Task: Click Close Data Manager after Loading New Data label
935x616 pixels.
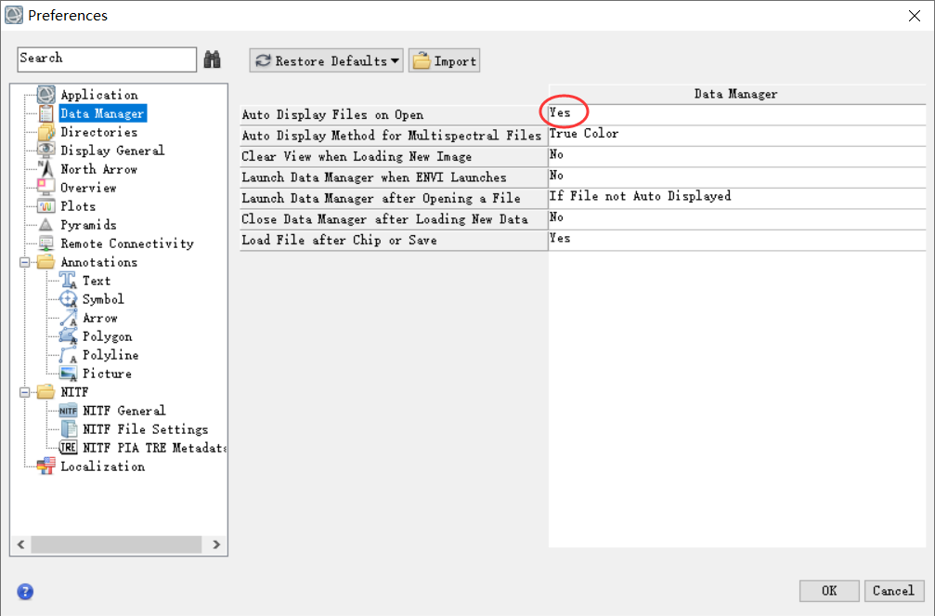Action: pos(384,219)
